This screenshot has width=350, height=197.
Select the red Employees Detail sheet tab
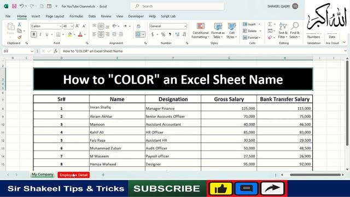74,175
